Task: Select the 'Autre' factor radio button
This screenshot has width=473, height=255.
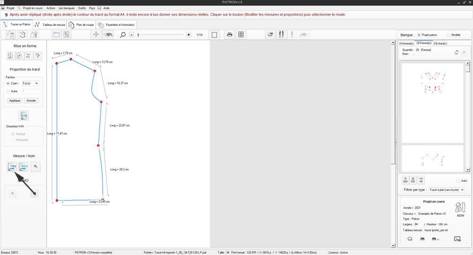Action: pos(9,91)
